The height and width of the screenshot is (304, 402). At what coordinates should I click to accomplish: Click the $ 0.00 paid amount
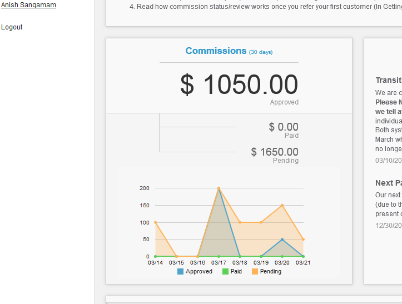(284, 127)
